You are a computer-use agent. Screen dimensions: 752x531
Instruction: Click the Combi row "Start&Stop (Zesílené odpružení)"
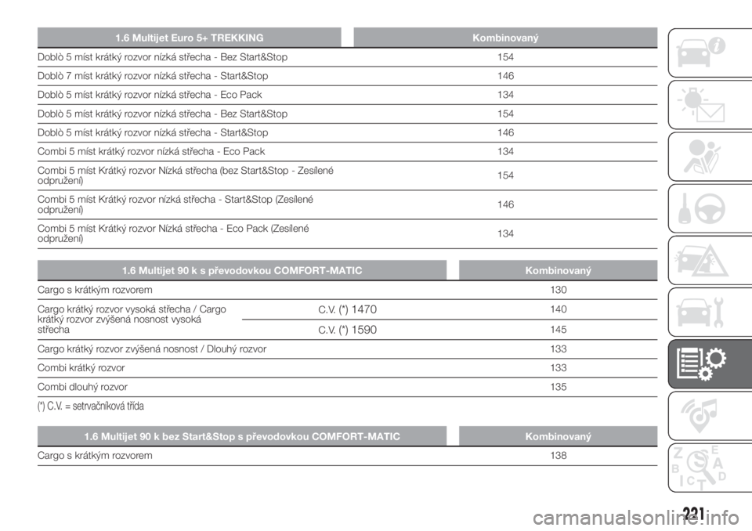coord(347,205)
